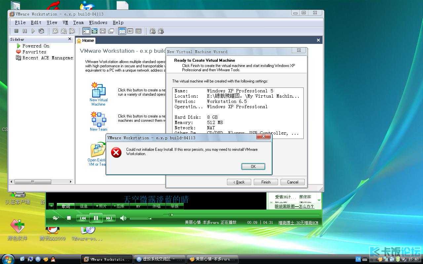Click the sidebar horizontal scrollbar thumb
The width and height of the screenshot is (423, 264).
click(x=33, y=181)
